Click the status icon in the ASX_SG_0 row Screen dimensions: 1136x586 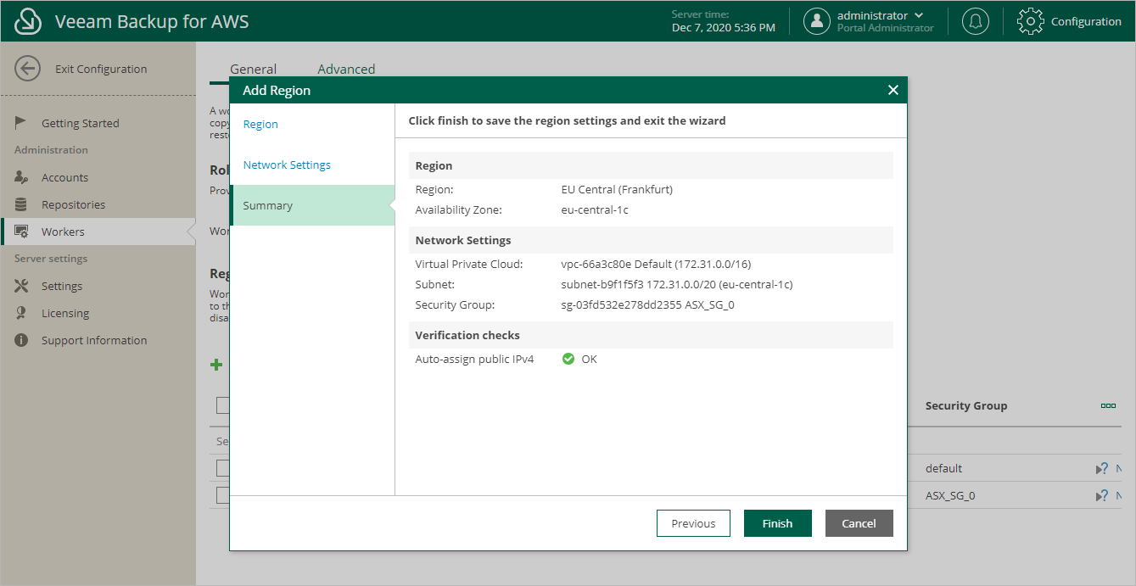[x=1102, y=495]
